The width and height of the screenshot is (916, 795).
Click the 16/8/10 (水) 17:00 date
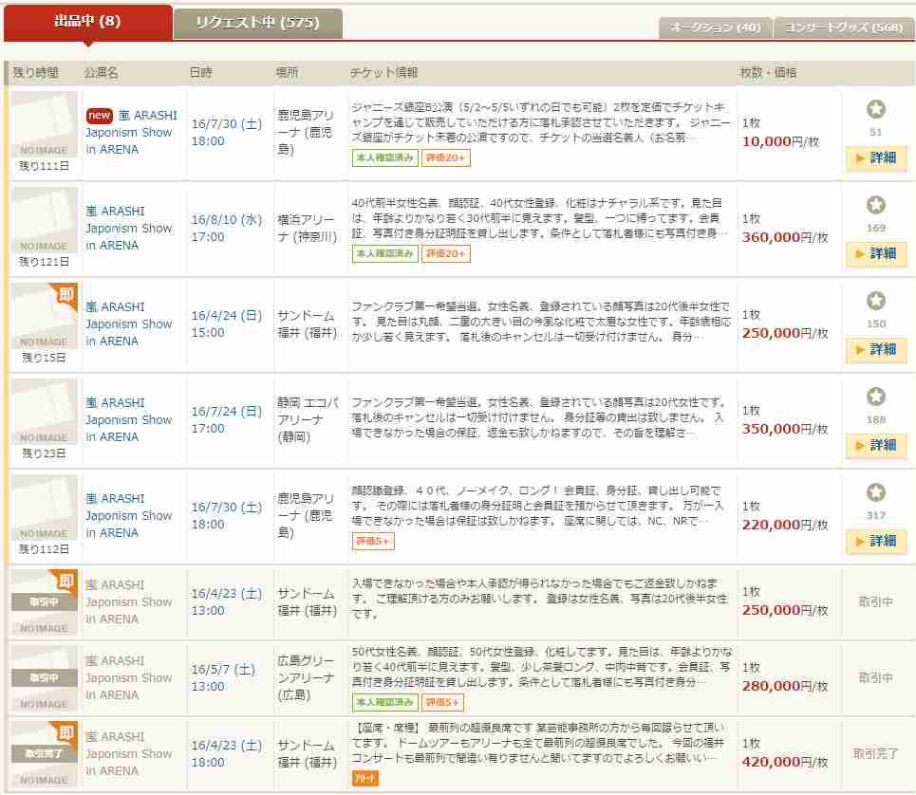pos(227,229)
